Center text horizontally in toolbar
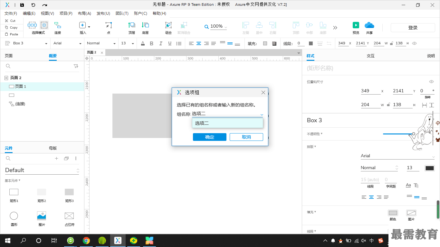Screen dimensions: 440x247 tap(199, 43)
